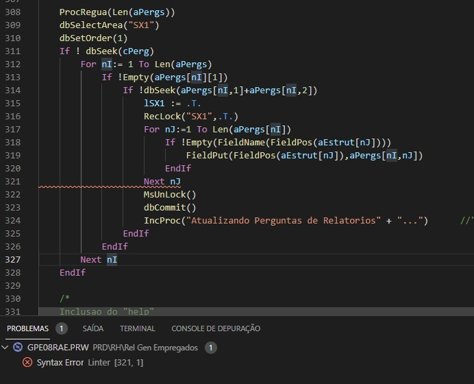The height and width of the screenshot is (384, 474).
Task: Collapse the GPE08RAE.PRW problems group
Action: click(5, 348)
